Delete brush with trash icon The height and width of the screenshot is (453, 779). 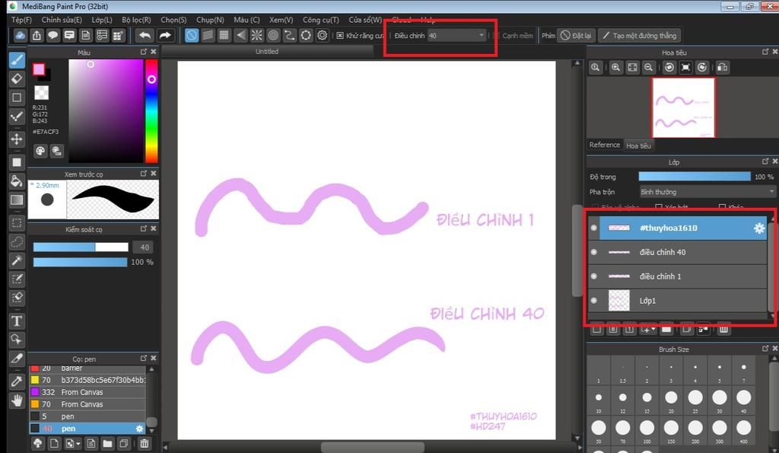coord(144,443)
